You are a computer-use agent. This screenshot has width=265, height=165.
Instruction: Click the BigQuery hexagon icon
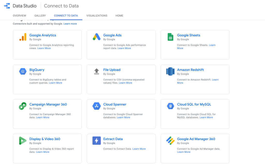[x=23, y=71]
